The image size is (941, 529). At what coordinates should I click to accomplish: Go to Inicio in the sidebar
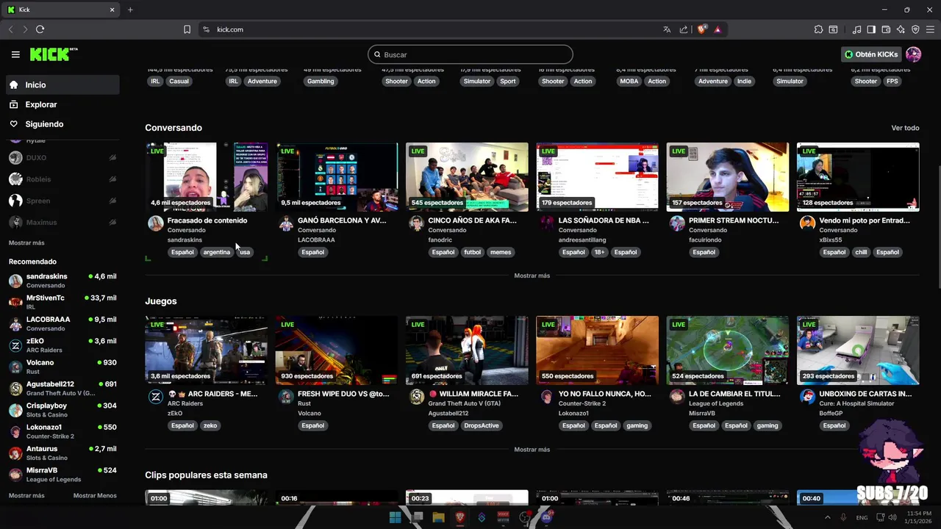[x=63, y=84]
